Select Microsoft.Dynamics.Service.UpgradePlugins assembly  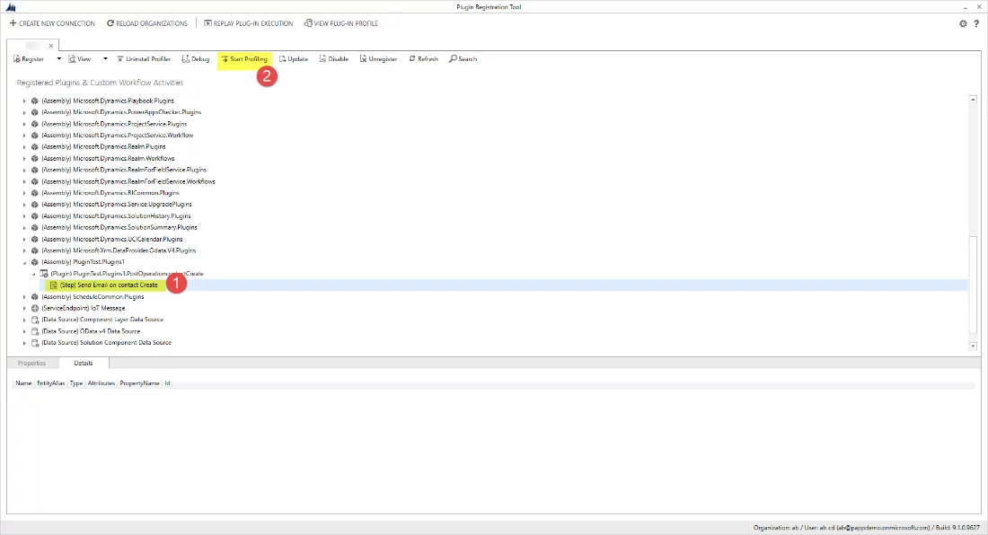[117, 205]
